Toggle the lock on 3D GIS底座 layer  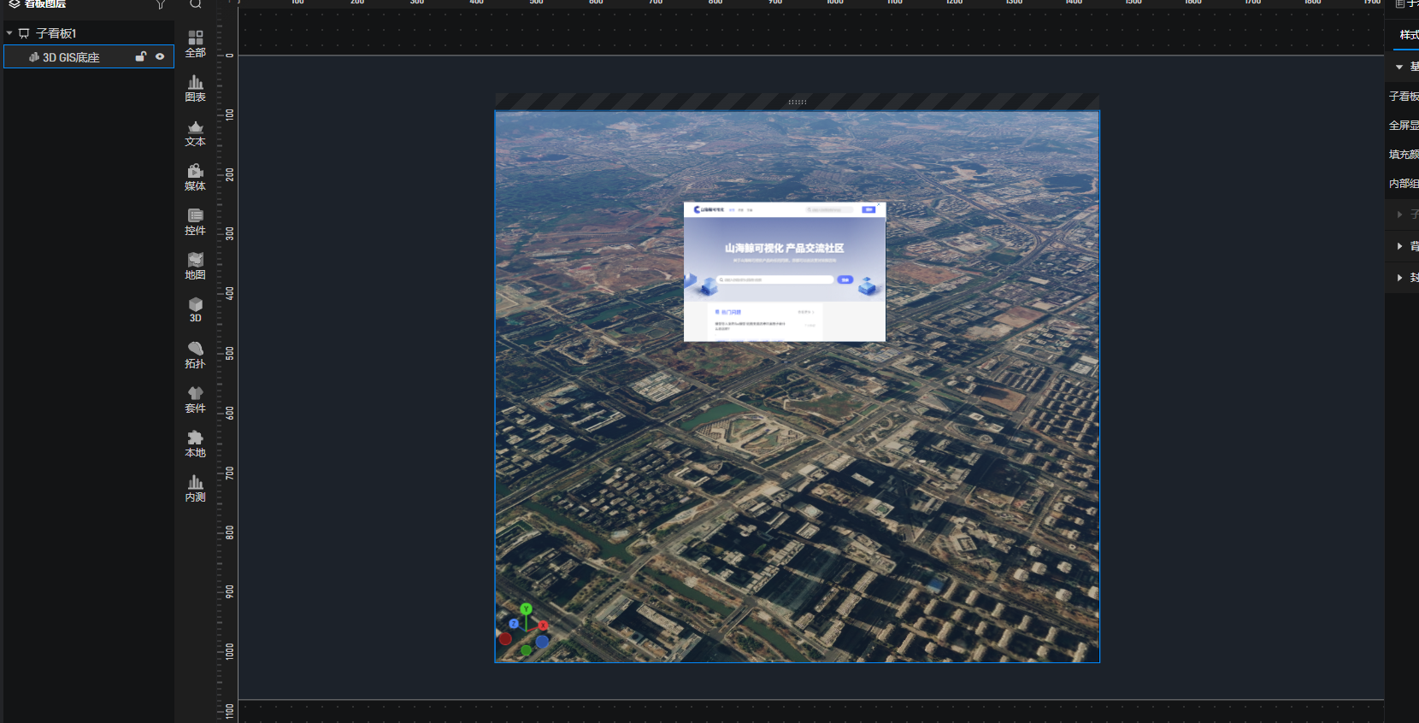tap(141, 56)
